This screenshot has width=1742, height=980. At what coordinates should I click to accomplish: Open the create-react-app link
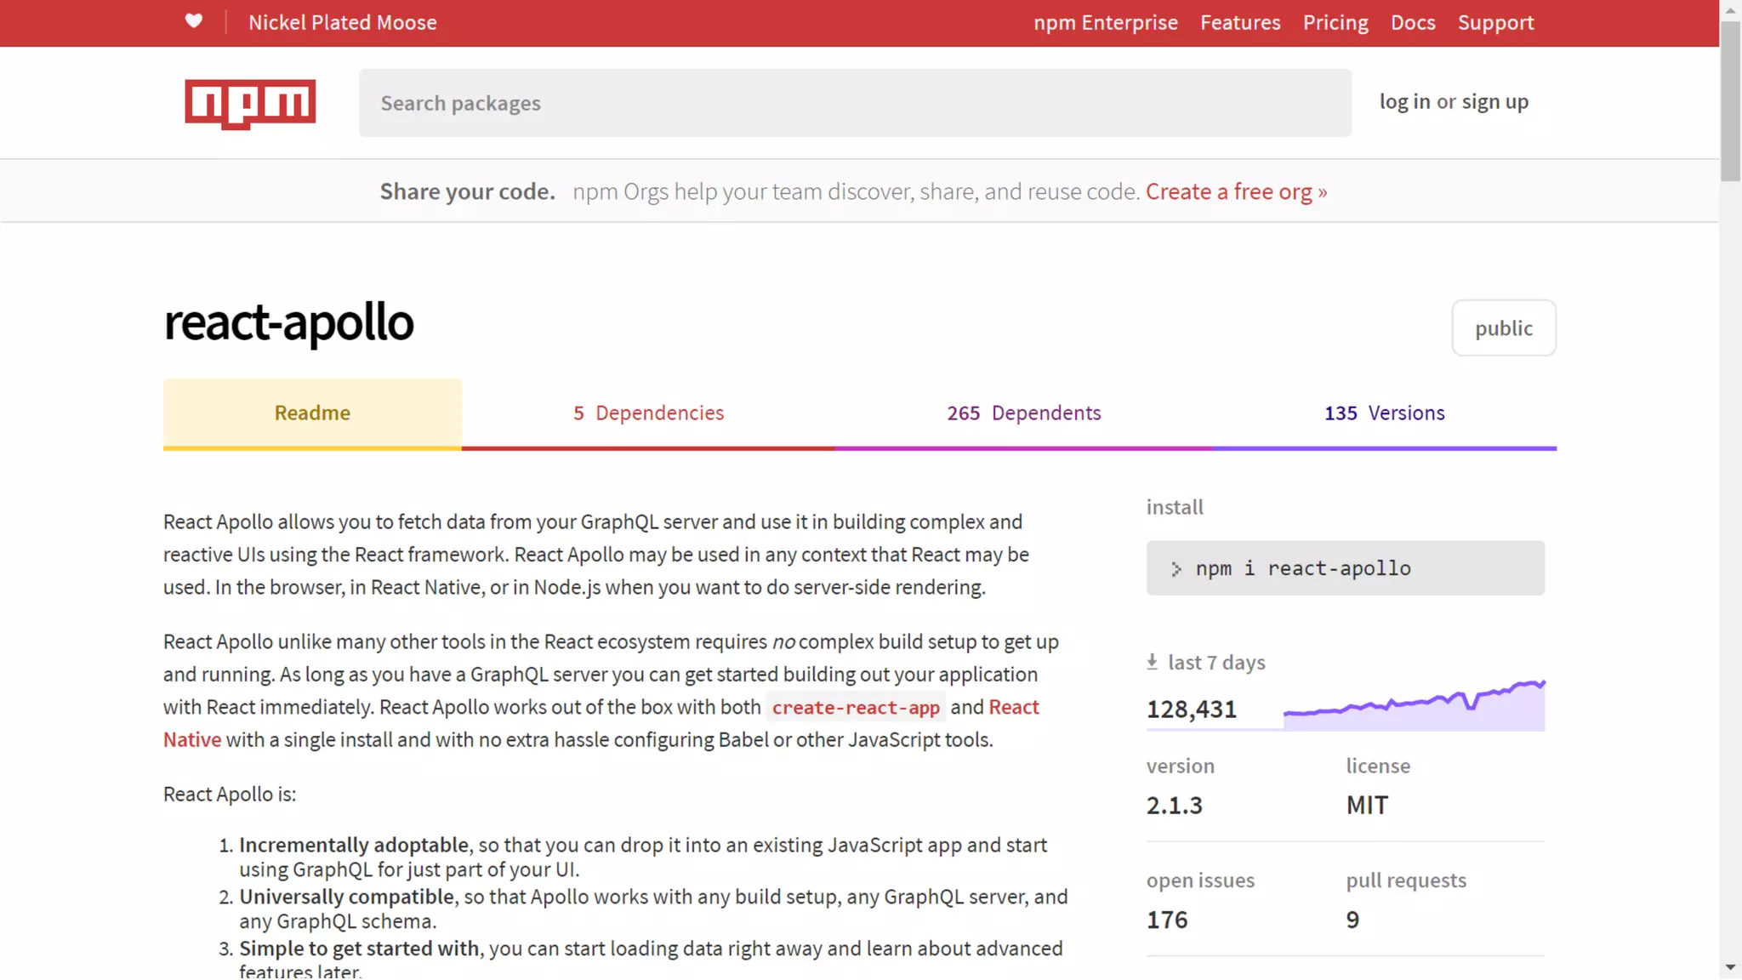855,708
